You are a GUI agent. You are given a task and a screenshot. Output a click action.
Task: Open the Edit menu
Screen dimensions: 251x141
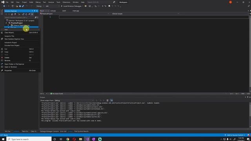point(12,2)
